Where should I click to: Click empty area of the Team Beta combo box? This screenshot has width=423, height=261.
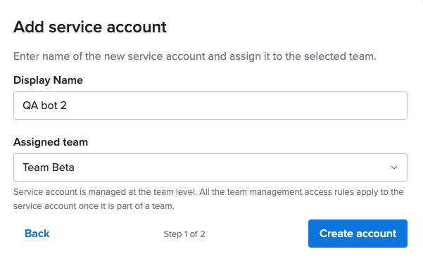pyautogui.click(x=232, y=167)
